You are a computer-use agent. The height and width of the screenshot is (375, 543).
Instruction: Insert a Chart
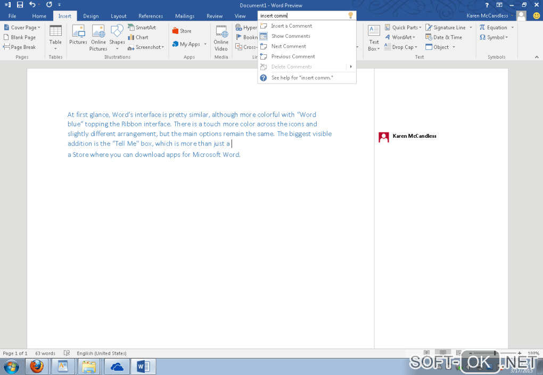138,37
